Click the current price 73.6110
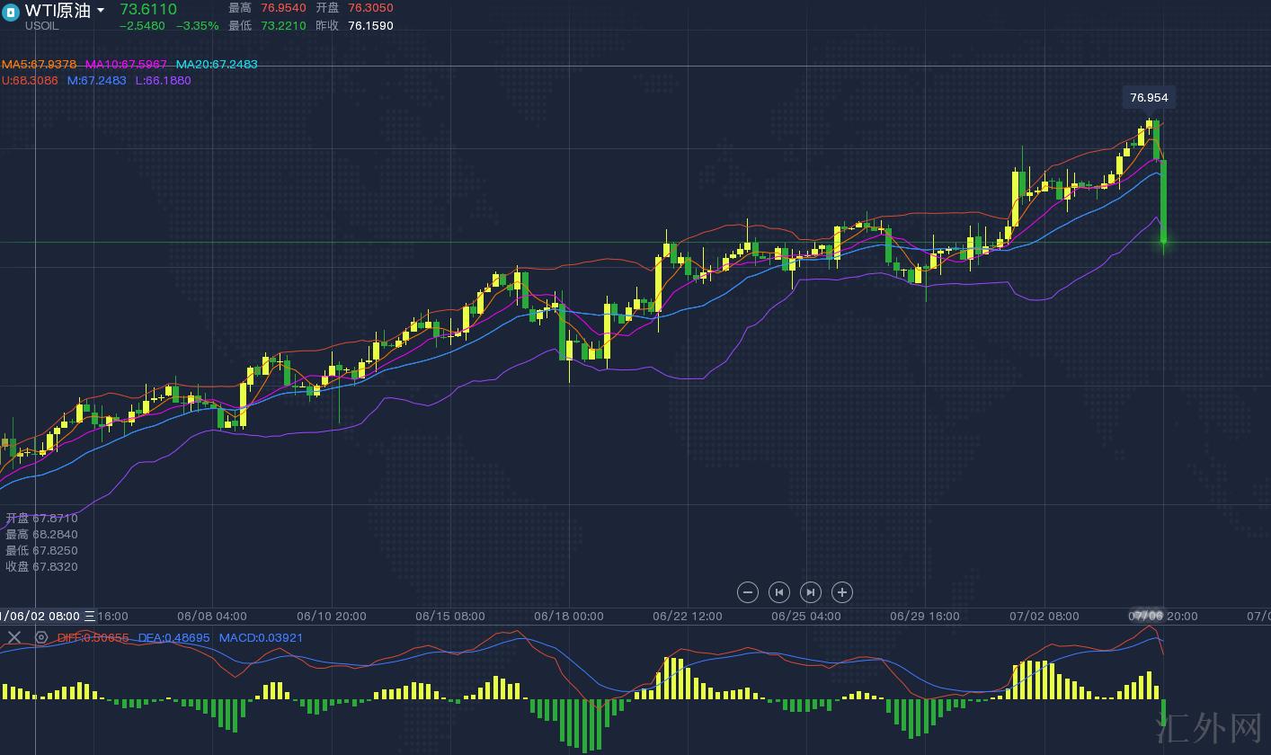This screenshot has width=1271, height=755. [x=148, y=9]
